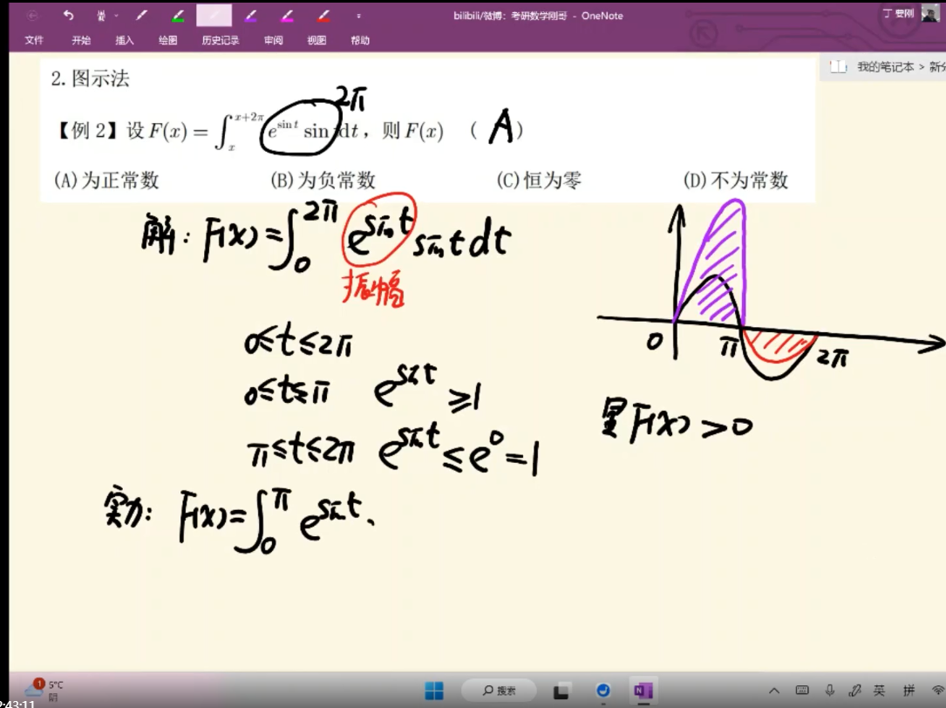The image size is (946, 708).
Task: Switch to the 绘图 (Draw) tab
Action: point(167,40)
